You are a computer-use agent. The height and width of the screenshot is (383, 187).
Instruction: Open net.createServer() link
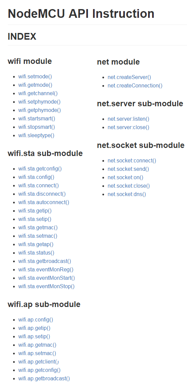point(130,77)
